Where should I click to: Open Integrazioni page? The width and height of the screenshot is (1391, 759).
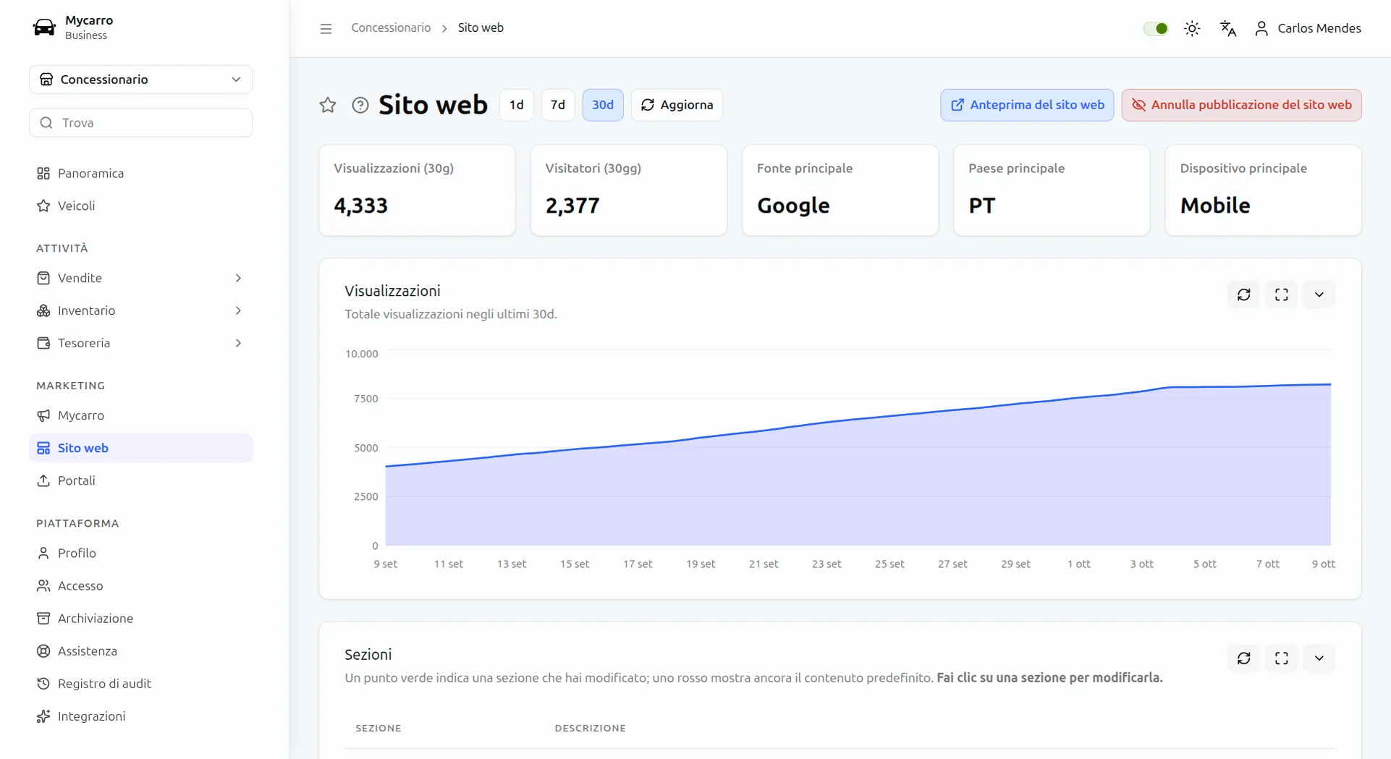[x=141, y=716]
